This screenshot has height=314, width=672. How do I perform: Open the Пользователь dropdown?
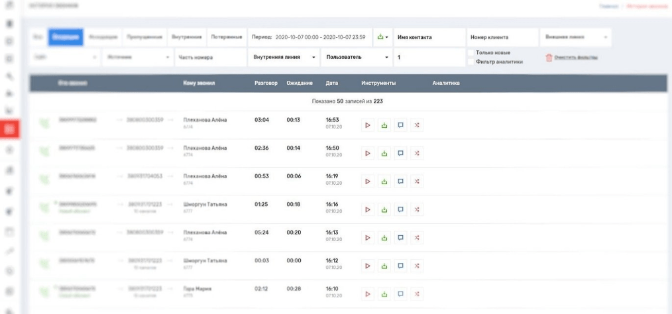pyautogui.click(x=357, y=58)
